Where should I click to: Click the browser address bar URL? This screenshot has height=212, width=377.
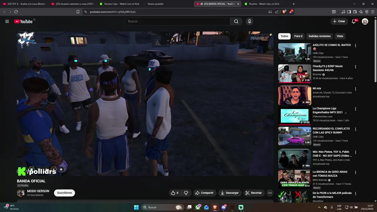tap(113, 12)
